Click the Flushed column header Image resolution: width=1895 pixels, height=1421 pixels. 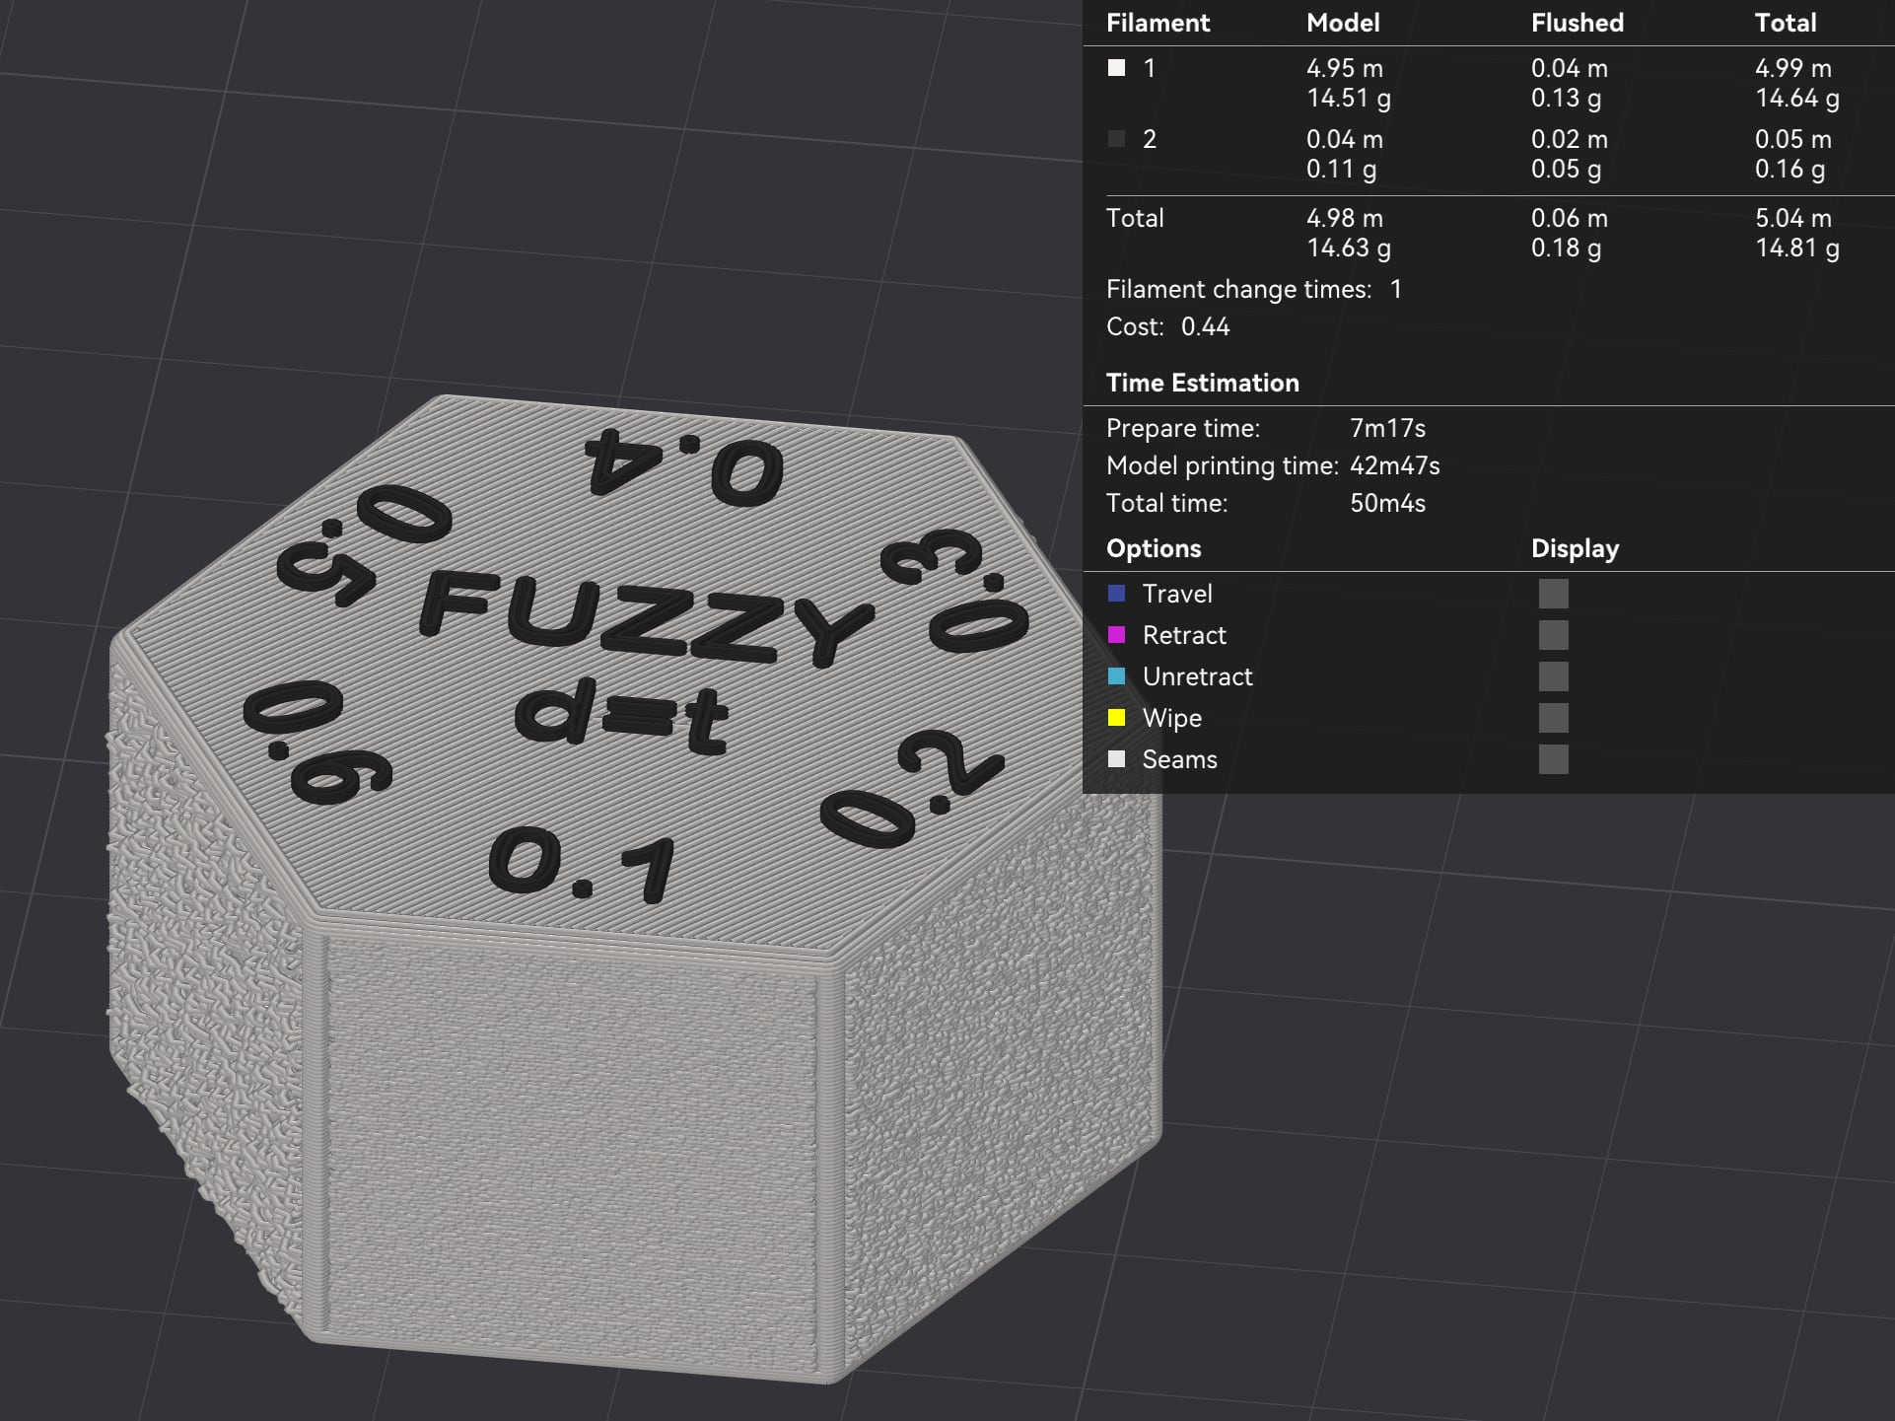(x=1577, y=23)
